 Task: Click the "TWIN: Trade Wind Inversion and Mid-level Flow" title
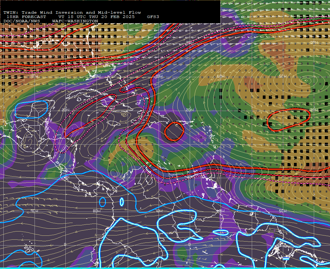point(72,13)
